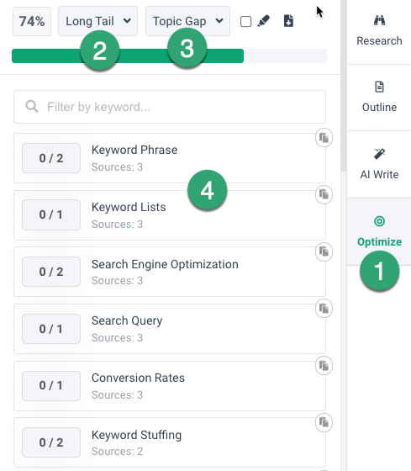411x471 pixels.
Task: Open the Long Tail dropdown
Action: coord(97,21)
